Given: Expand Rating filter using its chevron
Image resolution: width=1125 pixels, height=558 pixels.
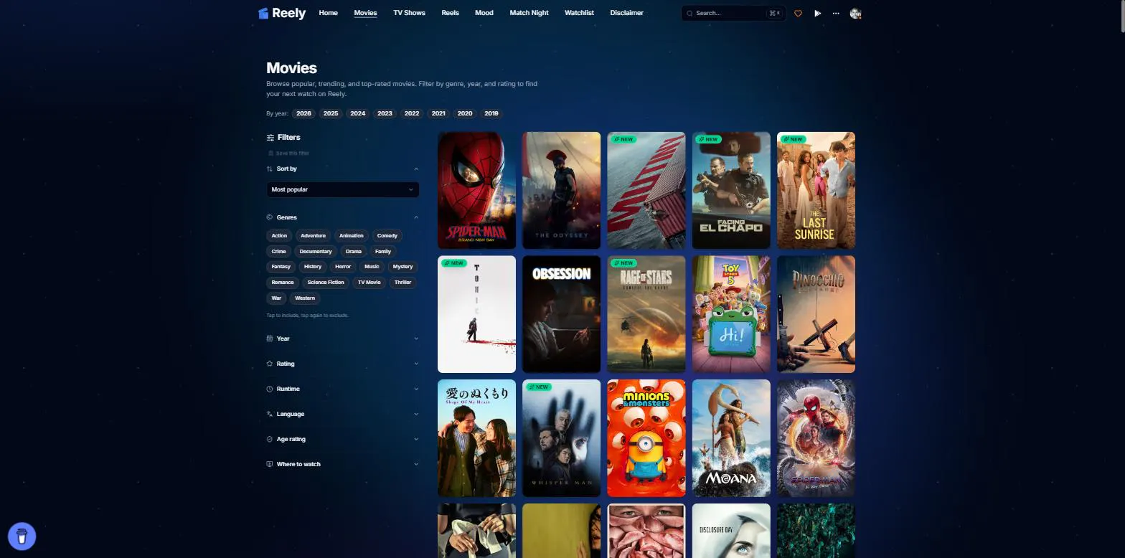Looking at the screenshot, I should (x=416, y=364).
